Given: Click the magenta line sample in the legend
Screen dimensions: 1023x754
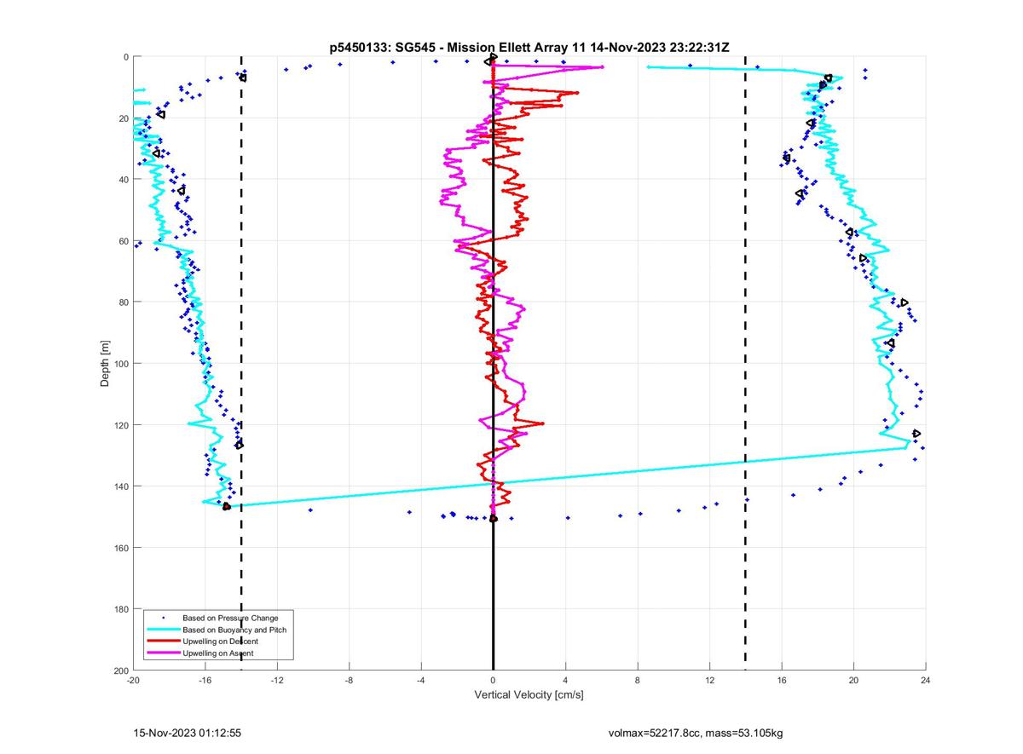Looking at the screenshot, I should (163, 653).
